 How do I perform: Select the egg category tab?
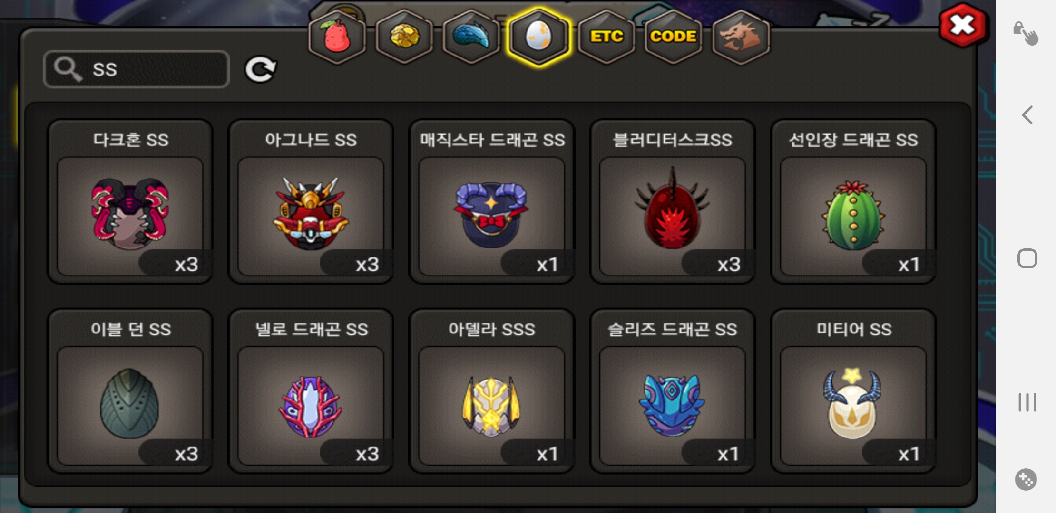pos(538,37)
